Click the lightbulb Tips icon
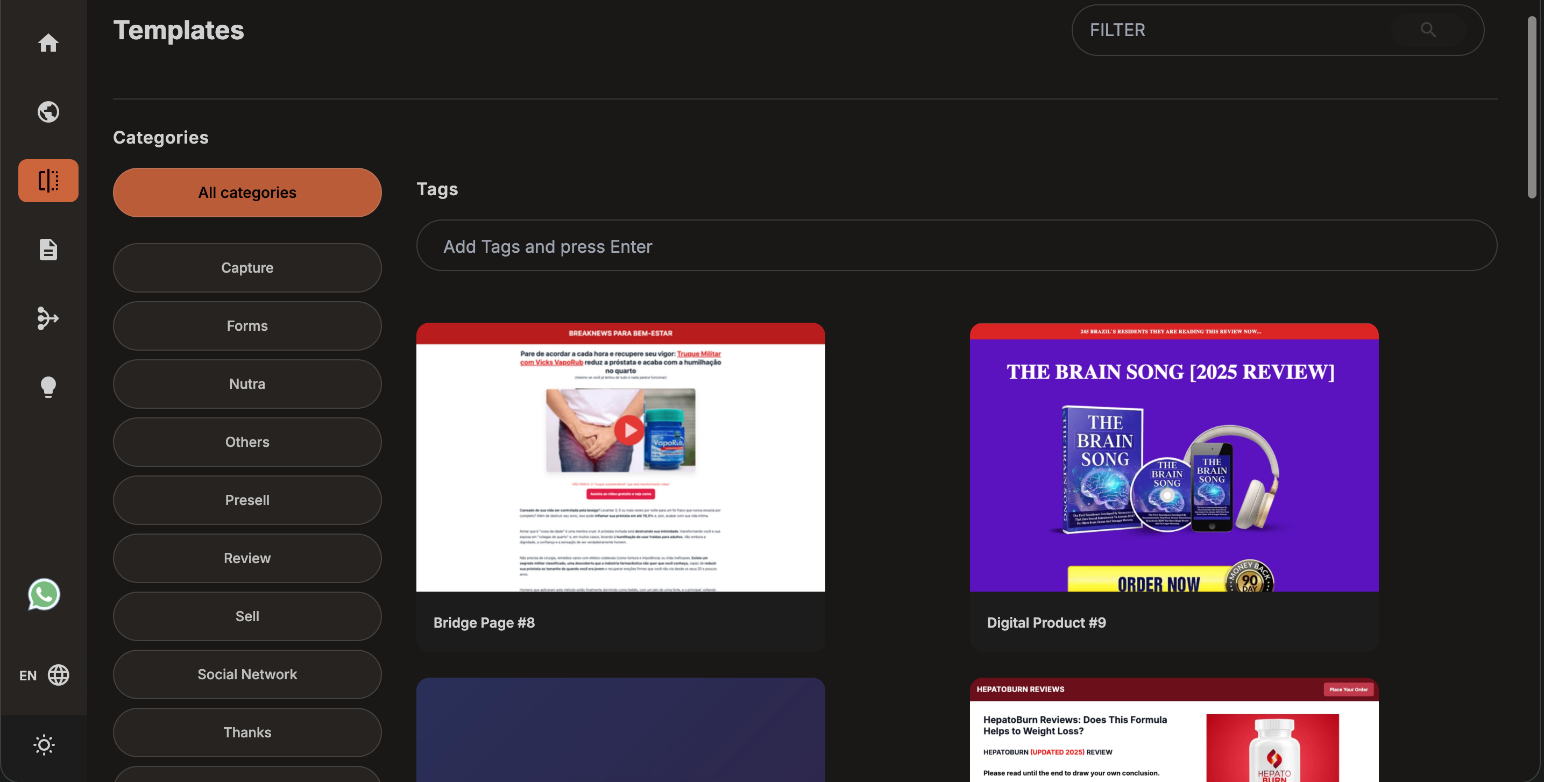This screenshot has height=782, width=1544. [48, 387]
